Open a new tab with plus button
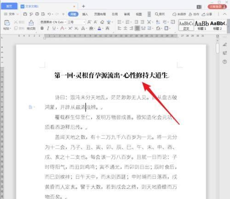 pos(83,6)
